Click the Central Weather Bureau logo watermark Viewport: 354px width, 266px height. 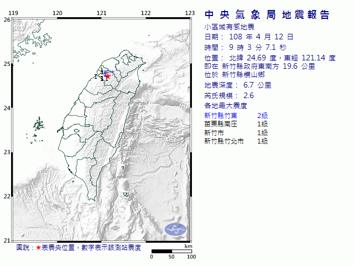pyautogui.click(x=175, y=229)
